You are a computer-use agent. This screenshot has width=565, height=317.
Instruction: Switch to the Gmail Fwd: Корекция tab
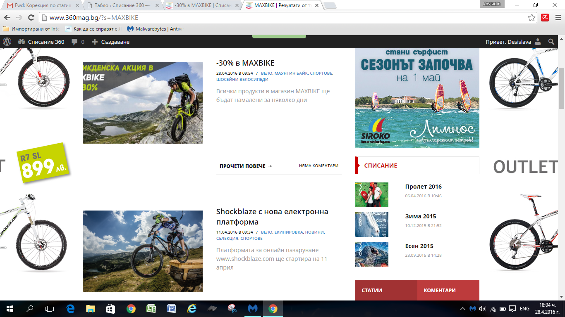[43, 6]
